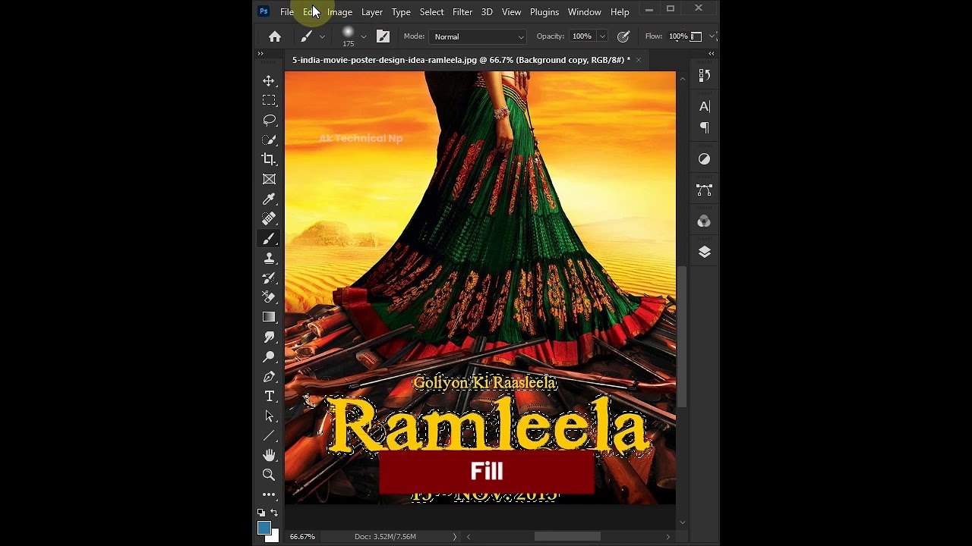
Task: Select the Smudge tool
Action: pos(269,337)
